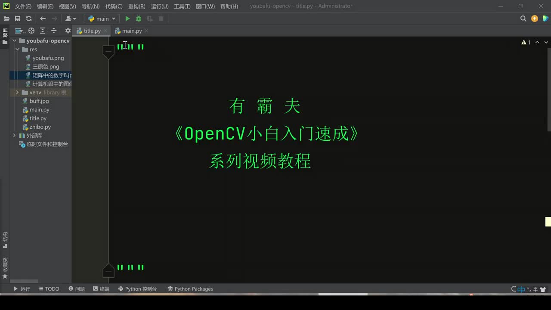Collapse the docstring at the top fold marker
This screenshot has width=551, height=310.
point(108,51)
